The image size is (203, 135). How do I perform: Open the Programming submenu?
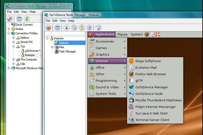click(x=107, y=81)
